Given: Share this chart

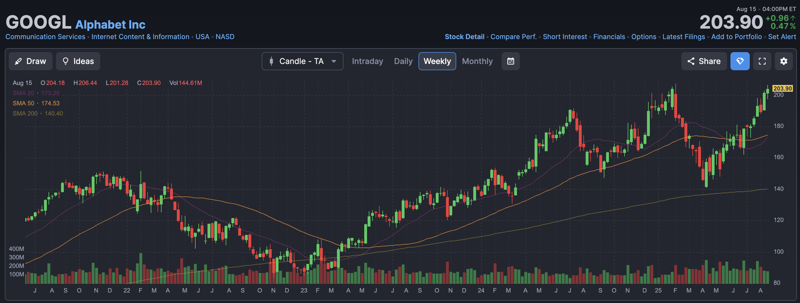Looking at the screenshot, I should (704, 61).
